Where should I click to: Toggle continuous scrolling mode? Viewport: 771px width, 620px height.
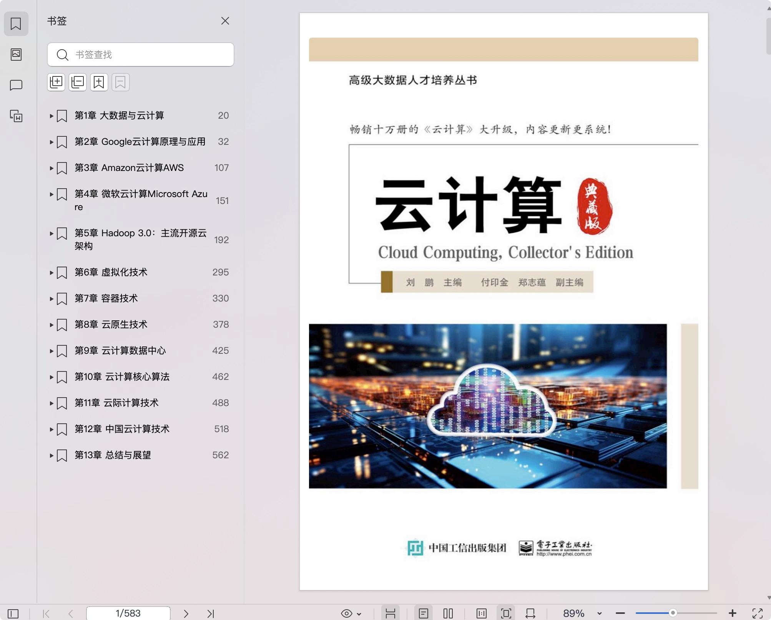pyautogui.click(x=390, y=613)
